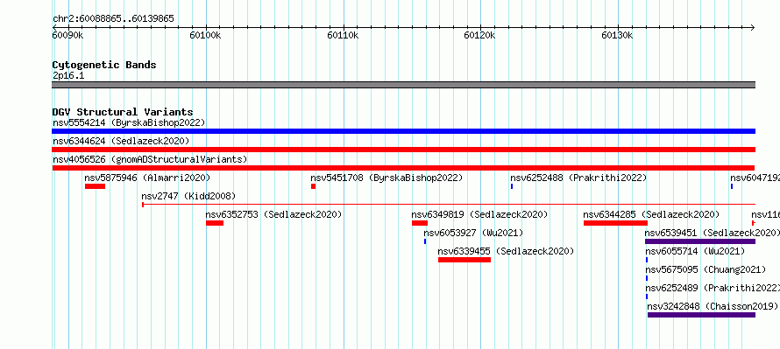Click DGV Structural Variants track title

tap(123, 112)
